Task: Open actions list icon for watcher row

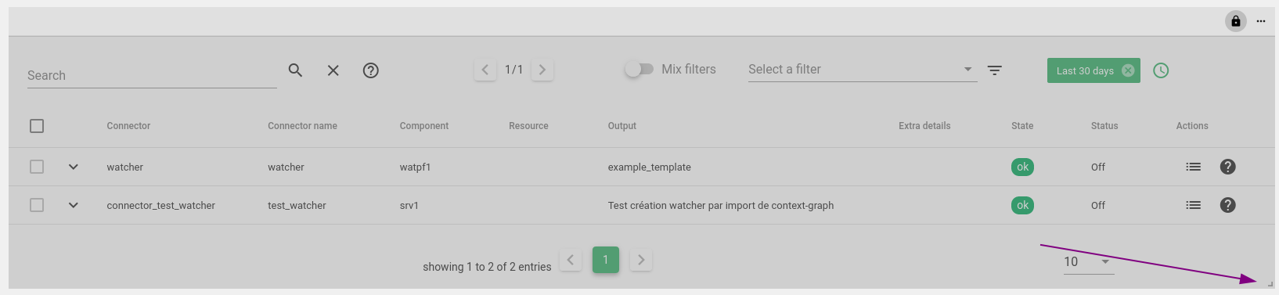Action: [1193, 167]
